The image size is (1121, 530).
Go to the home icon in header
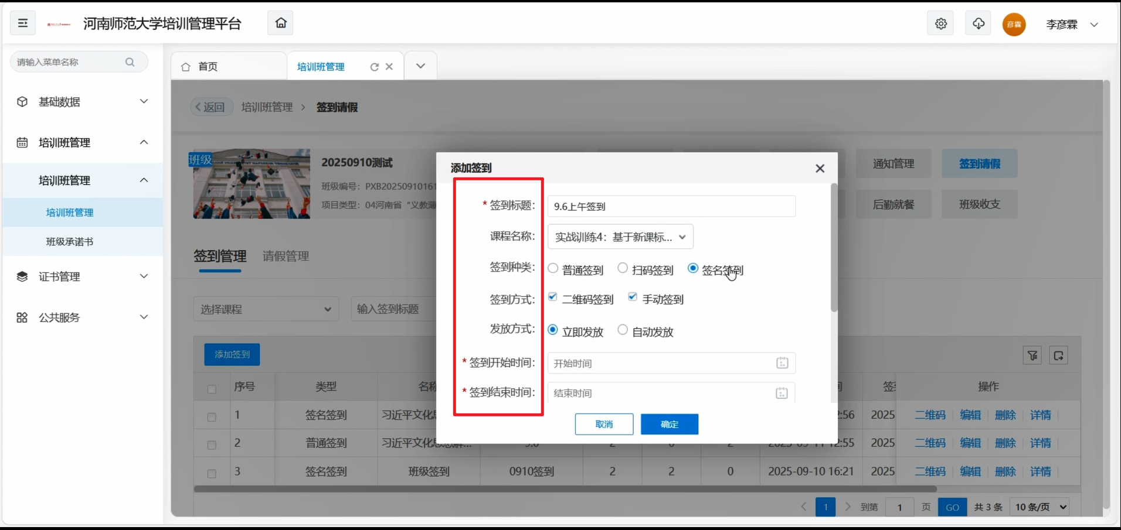tap(281, 23)
